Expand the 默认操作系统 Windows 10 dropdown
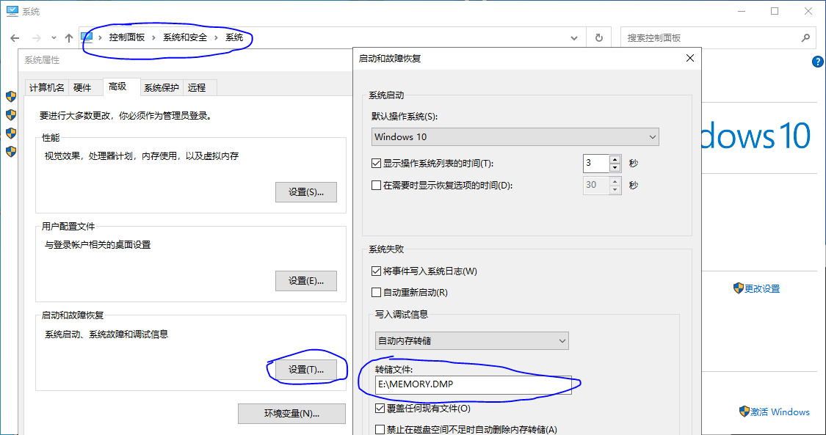The height and width of the screenshot is (435, 826). (515, 136)
